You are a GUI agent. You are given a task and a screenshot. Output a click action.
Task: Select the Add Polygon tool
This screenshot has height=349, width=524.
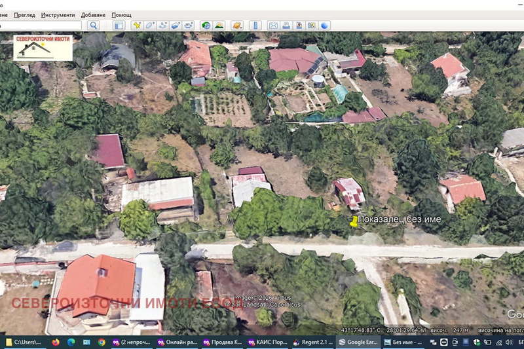(x=150, y=26)
